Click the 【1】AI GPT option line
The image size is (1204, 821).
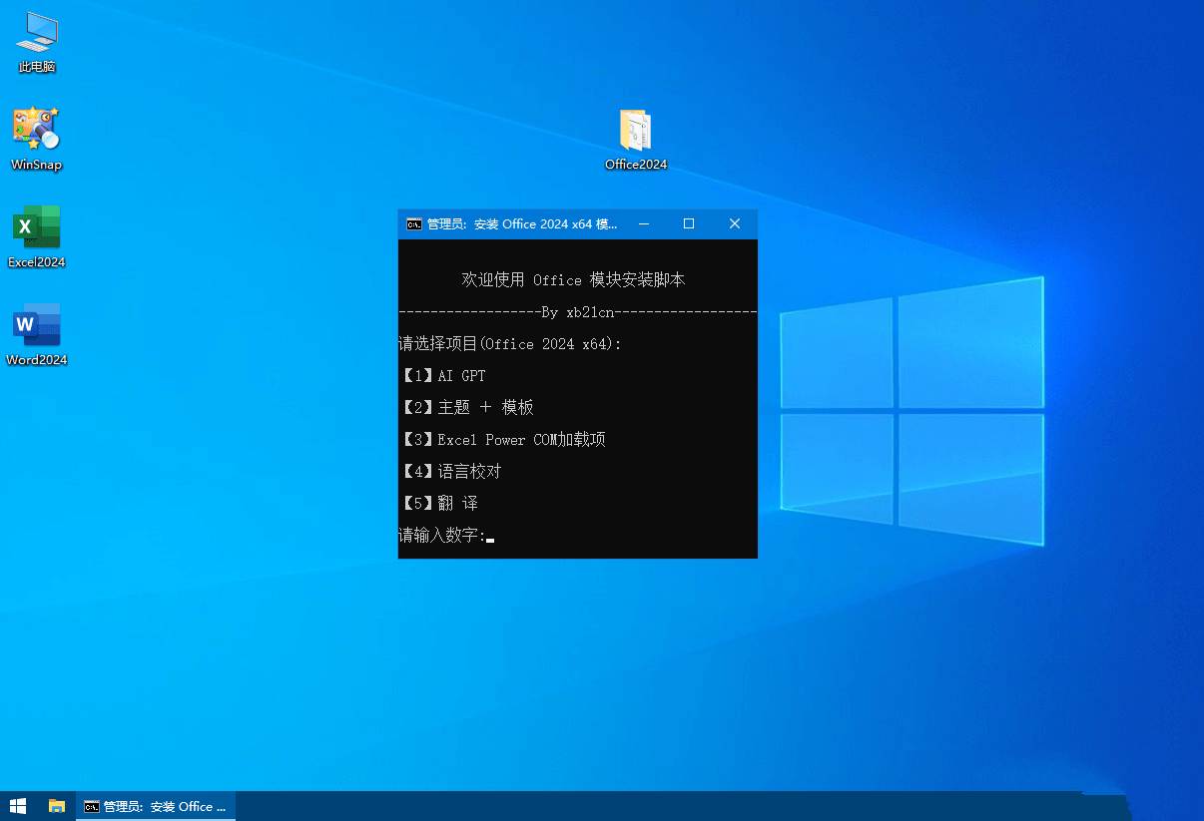pos(442,376)
